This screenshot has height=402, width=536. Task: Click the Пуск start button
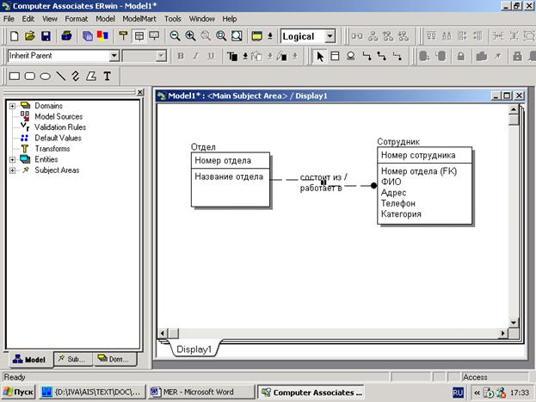point(19,392)
